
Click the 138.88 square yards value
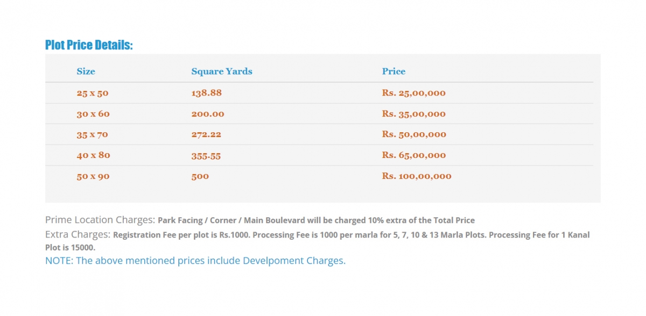207,93
